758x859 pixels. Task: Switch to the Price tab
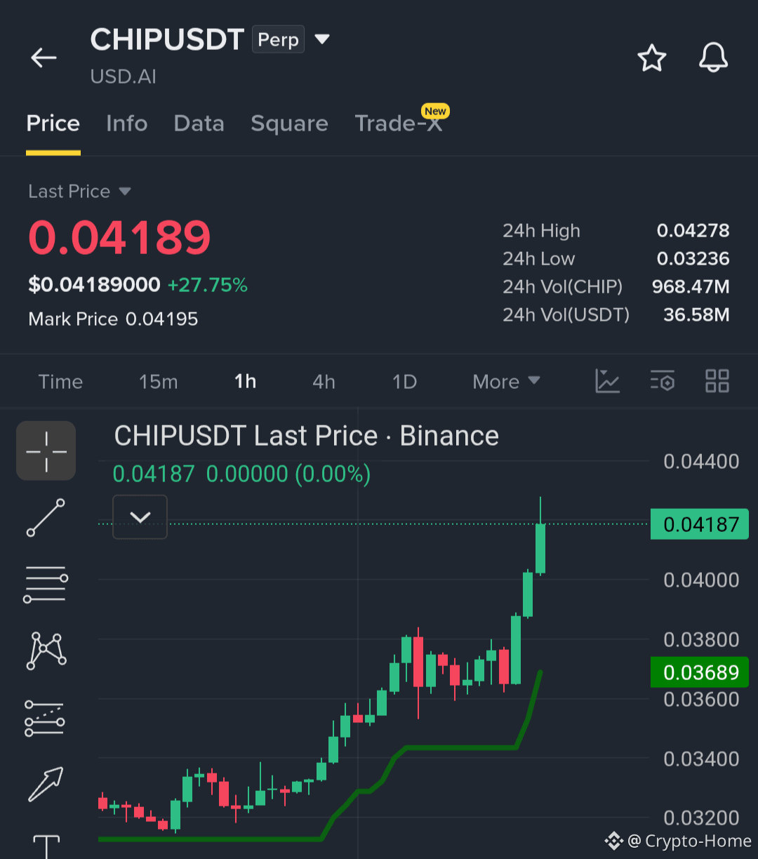[53, 124]
